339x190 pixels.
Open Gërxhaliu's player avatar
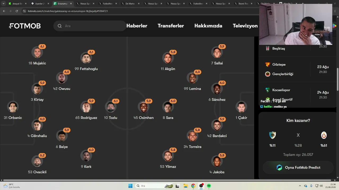click(37, 125)
